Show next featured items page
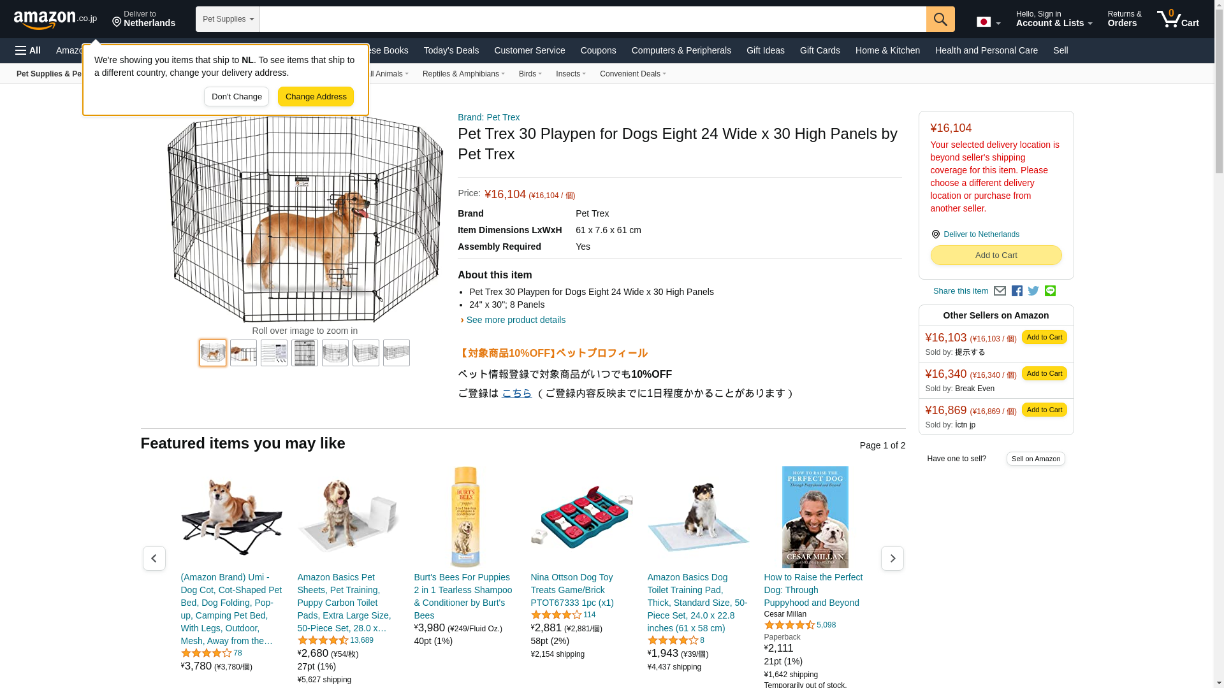The image size is (1224, 688). [x=892, y=559]
